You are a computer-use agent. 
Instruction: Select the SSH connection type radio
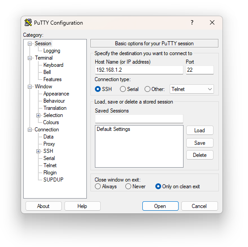98,89
